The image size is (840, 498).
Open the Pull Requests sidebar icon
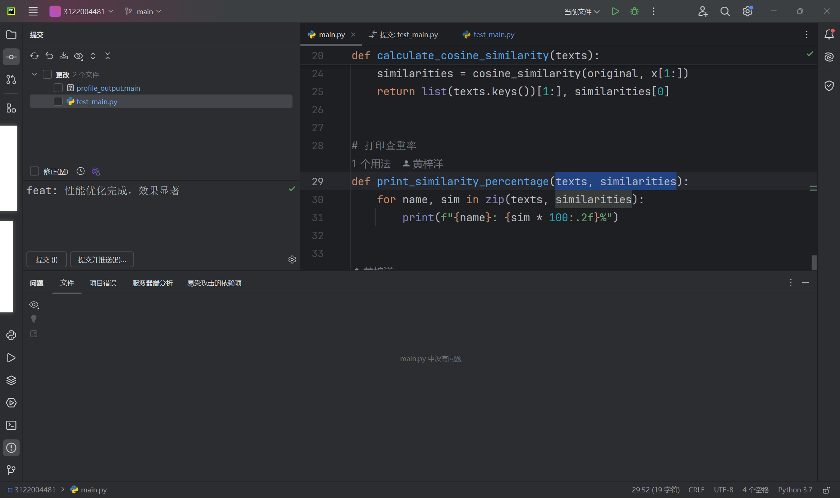[11, 79]
